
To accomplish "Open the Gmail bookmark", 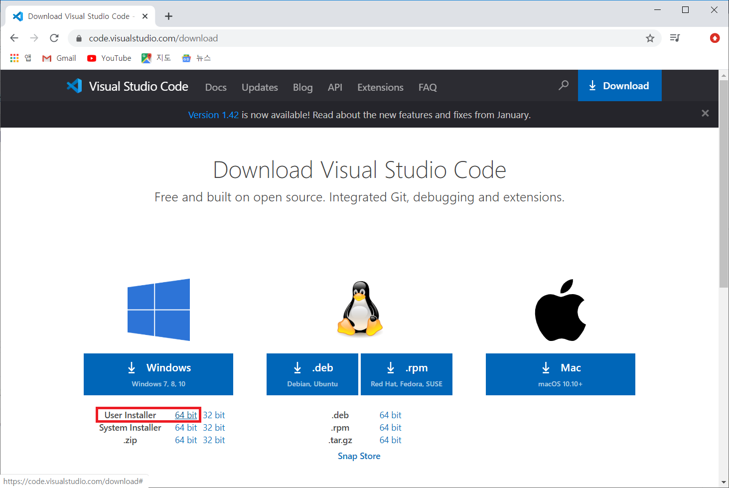I will 59,58.
